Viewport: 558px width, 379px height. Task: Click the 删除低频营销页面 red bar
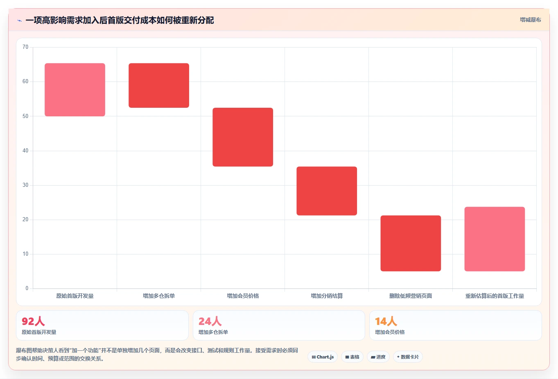[x=411, y=243]
